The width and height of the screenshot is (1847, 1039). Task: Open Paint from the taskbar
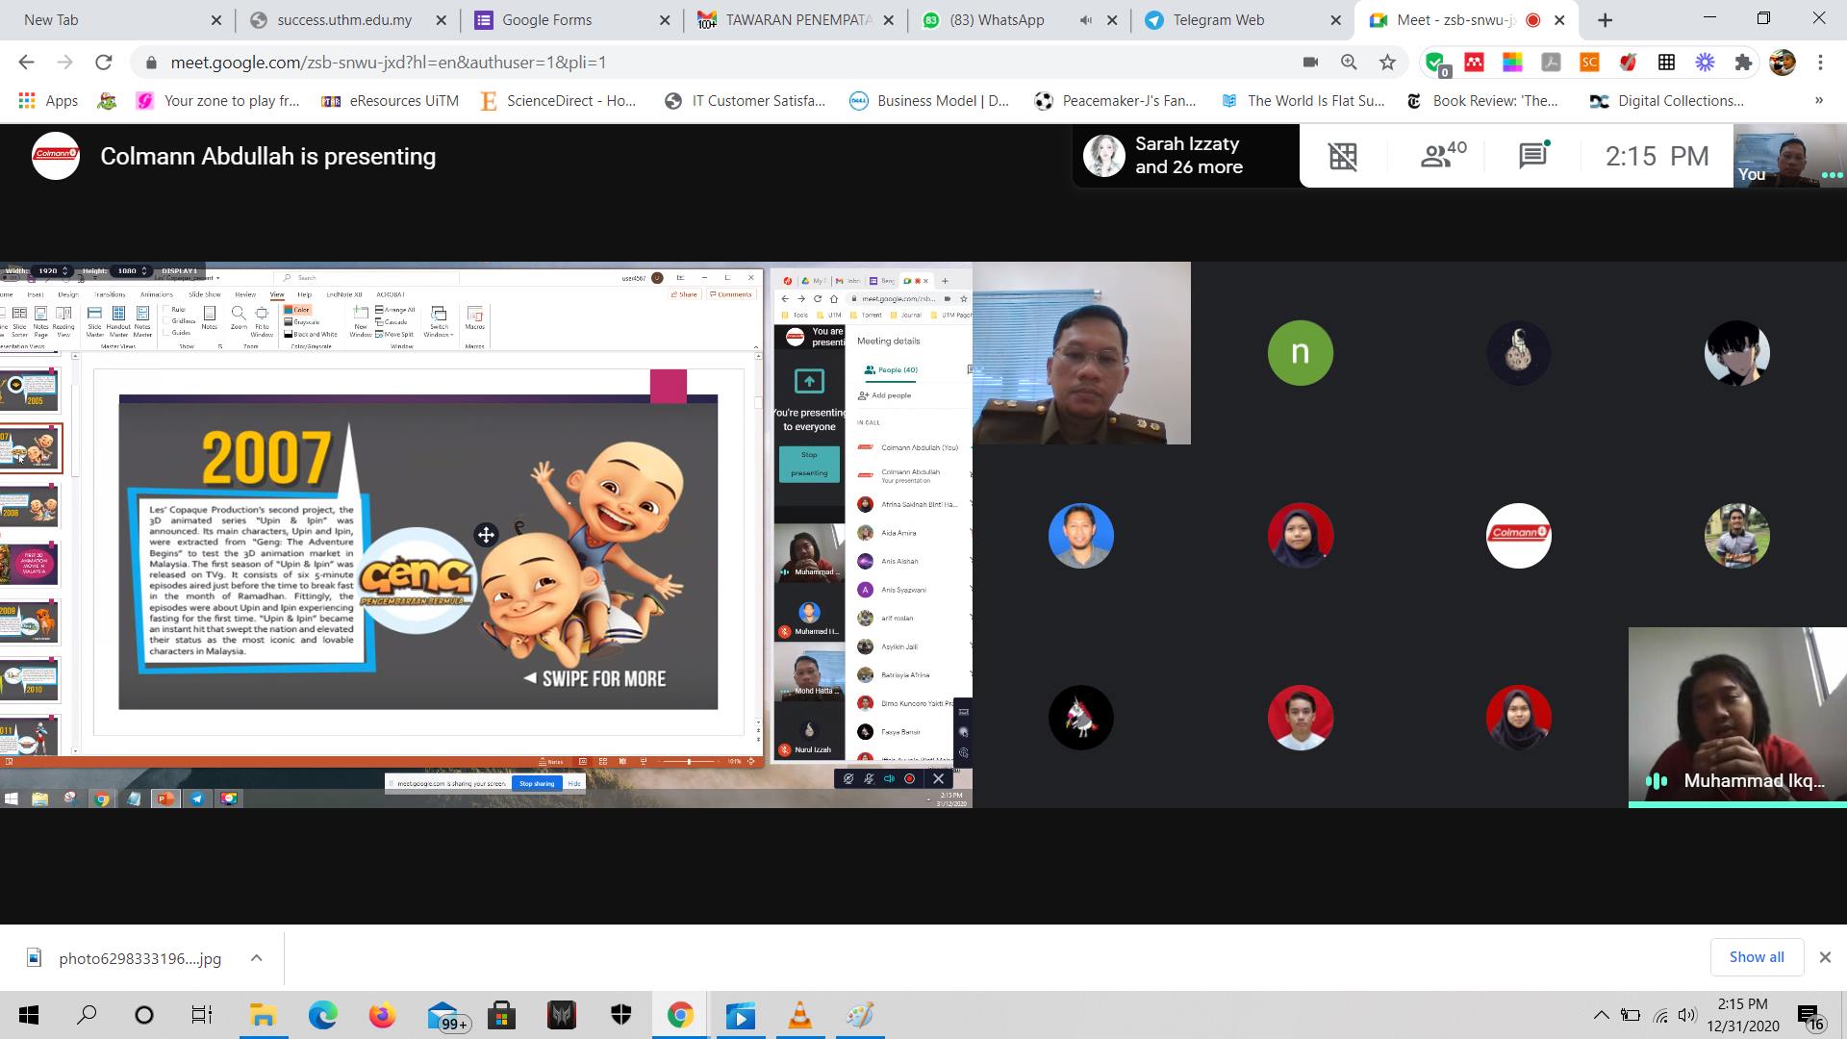pos(860,1016)
